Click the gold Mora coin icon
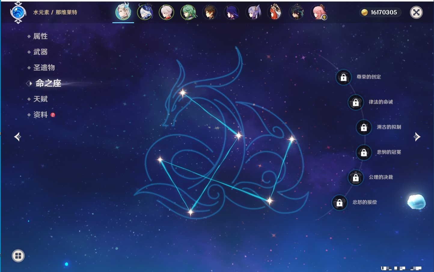This screenshot has width=434, height=272. click(365, 12)
